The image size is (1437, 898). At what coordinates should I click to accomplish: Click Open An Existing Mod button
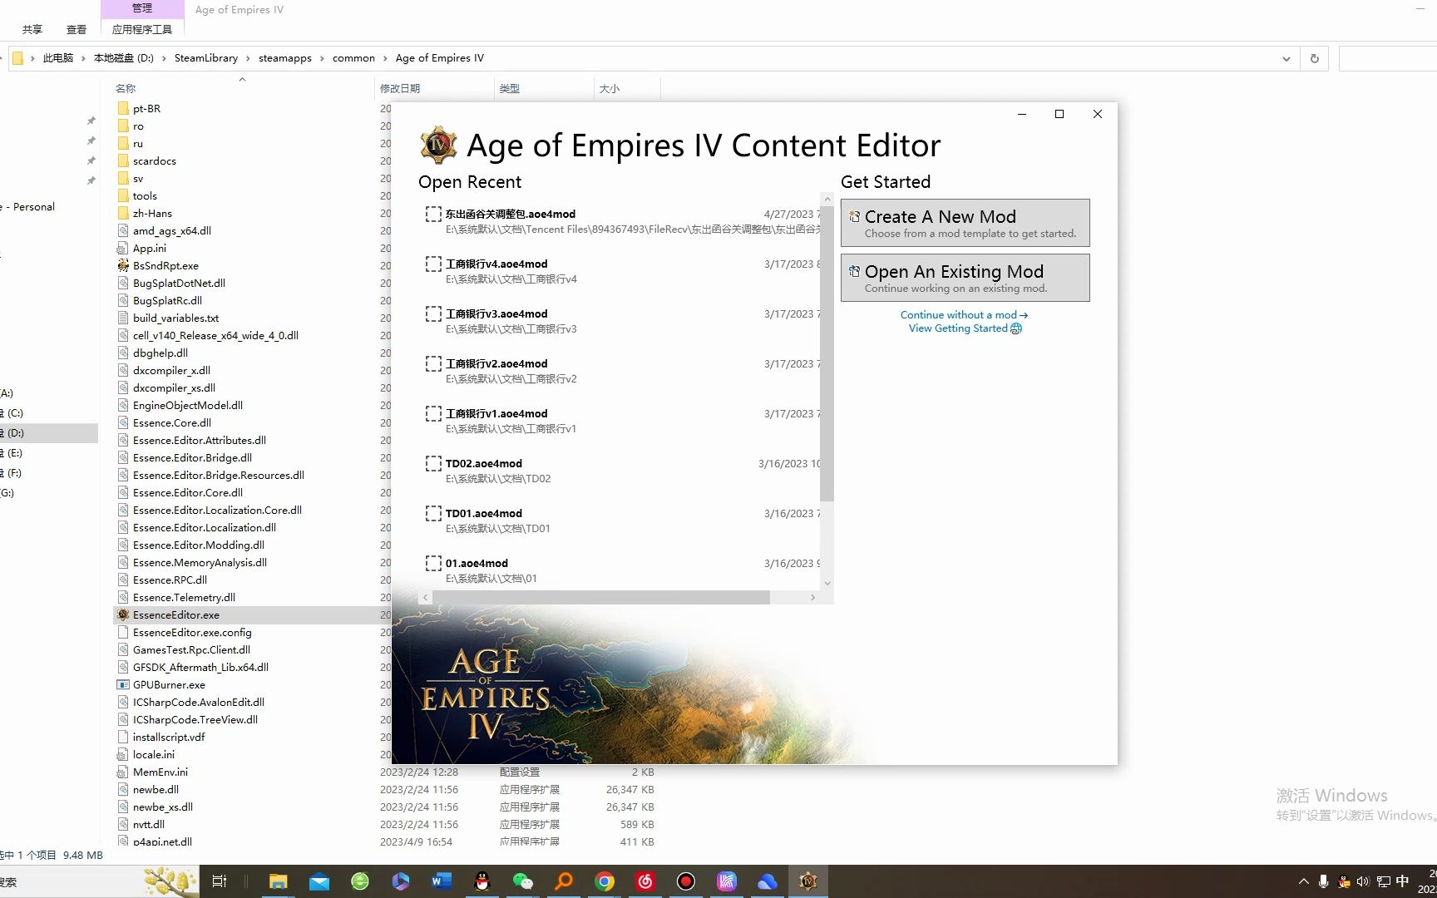[x=965, y=278]
